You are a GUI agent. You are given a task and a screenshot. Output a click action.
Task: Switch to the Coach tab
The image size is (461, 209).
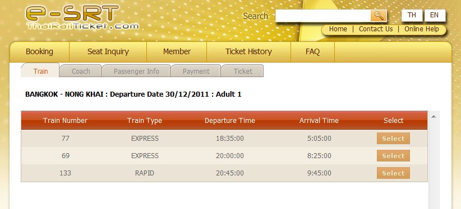pyautogui.click(x=81, y=71)
